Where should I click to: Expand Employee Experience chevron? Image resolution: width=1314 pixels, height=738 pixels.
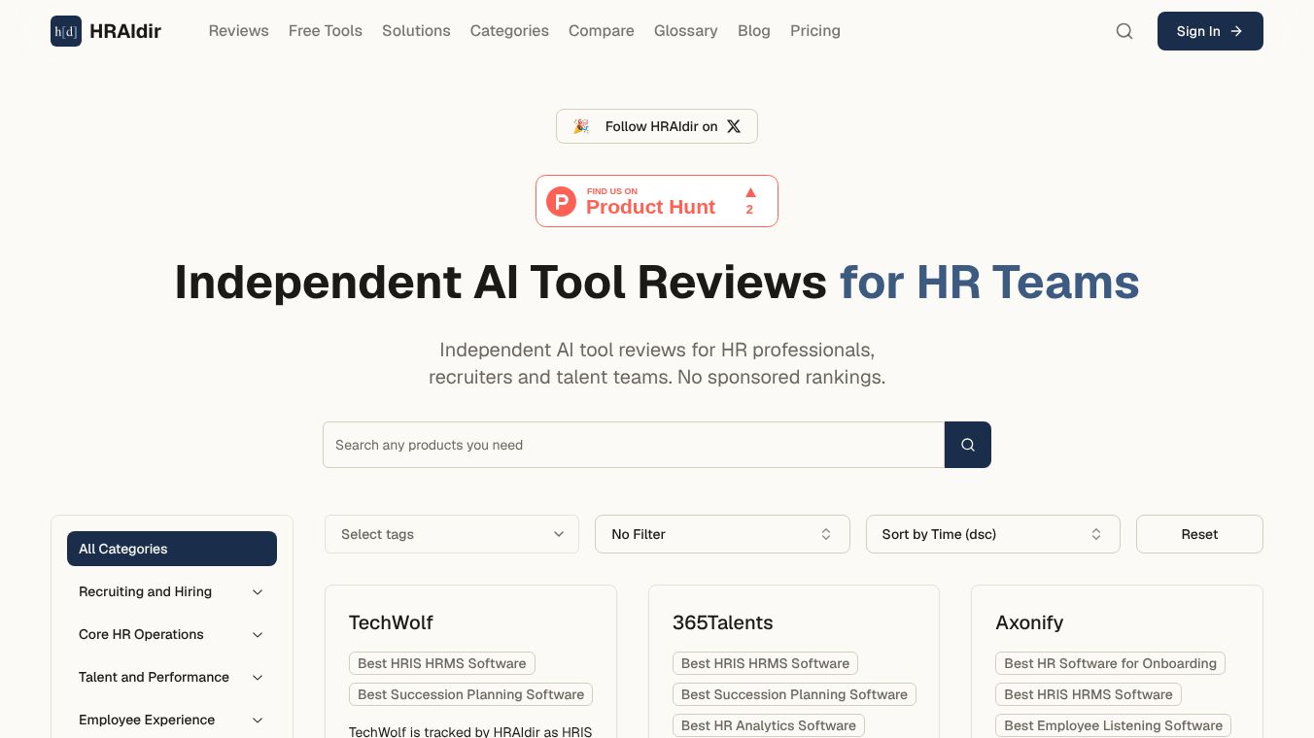coord(258,720)
